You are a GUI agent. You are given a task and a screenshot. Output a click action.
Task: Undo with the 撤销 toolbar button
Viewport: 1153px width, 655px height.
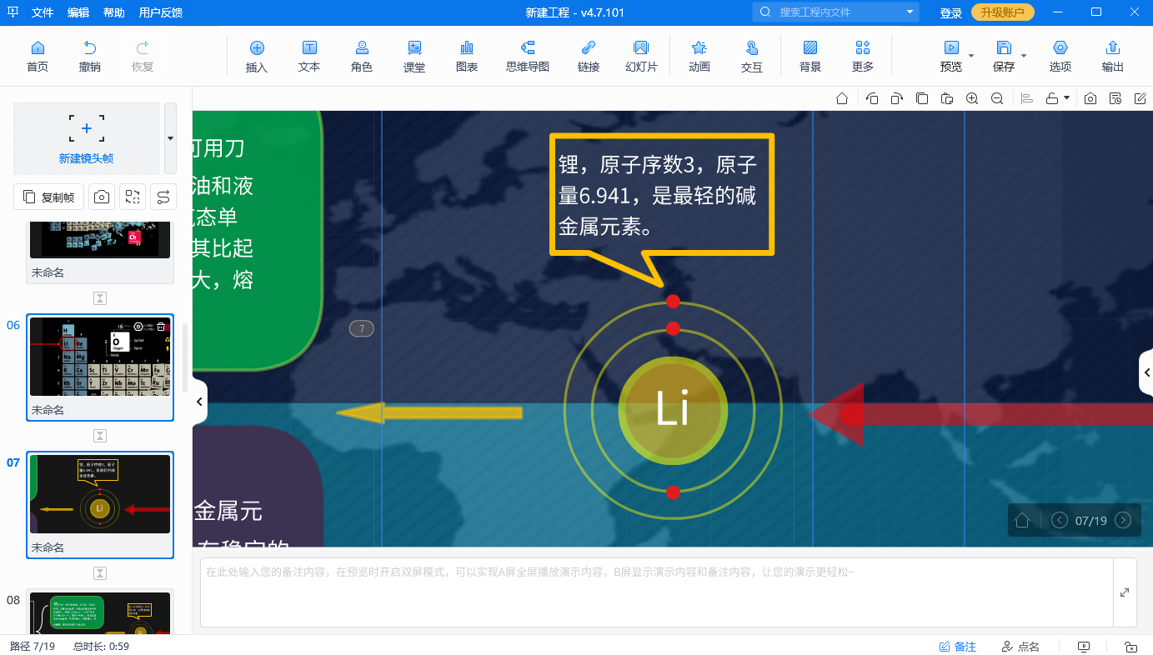[90, 56]
